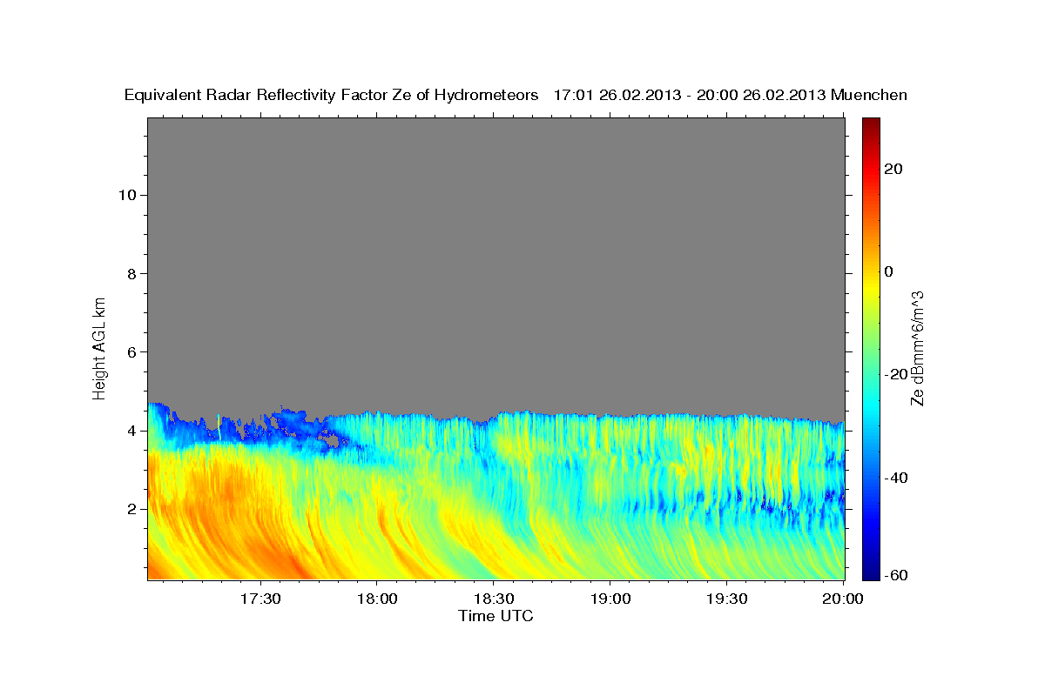Click the 18:00 time tick label

(377, 599)
